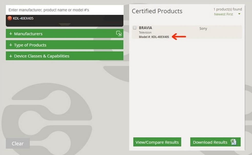Image resolution: width=252 pixels, height=155 pixels.
Task: Click View/Compare Results button
Action: coord(157,142)
